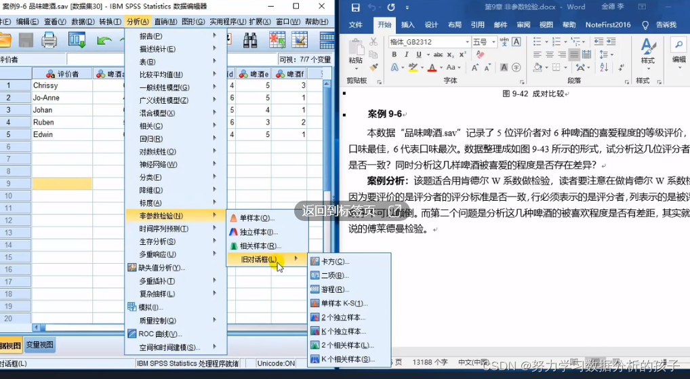Toggle strikethrough abc formatting
690x379 pixels.
[438, 55]
